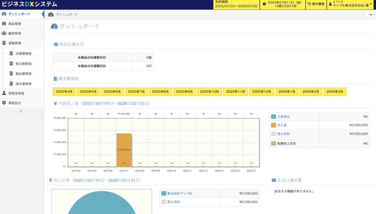Select the 2025年10月 invoice button
Screen dimensions: 376x214
tap(209, 92)
